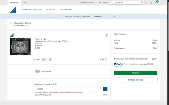Remove the EMAIL10 coupon with its trash icon
The width and height of the screenshot is (169, 105).
36,95
